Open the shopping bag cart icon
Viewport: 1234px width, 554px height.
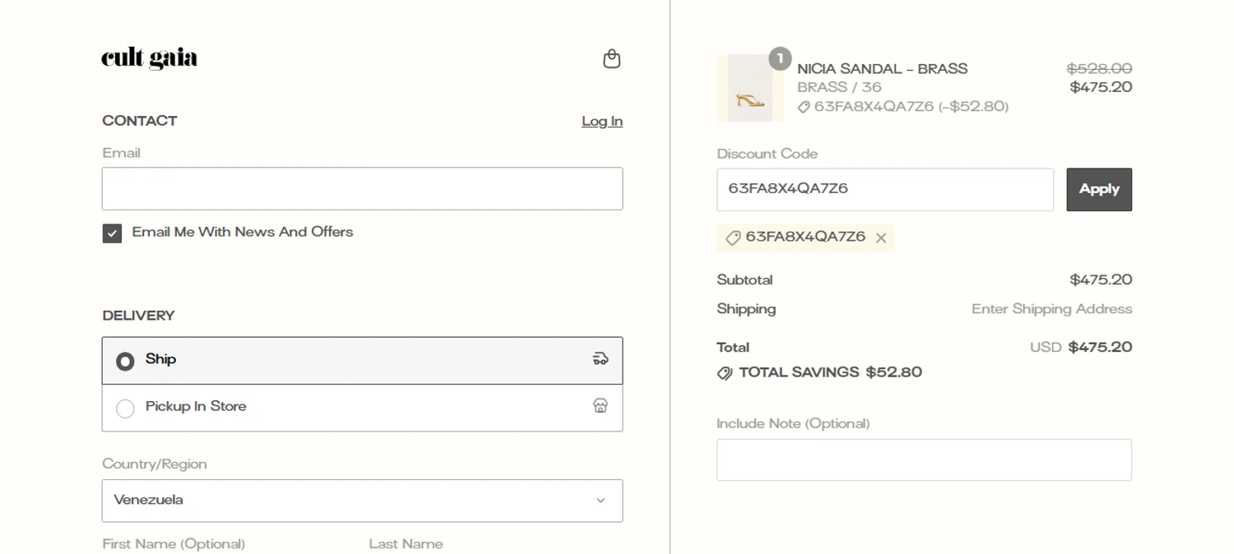(x=611, y=58)
